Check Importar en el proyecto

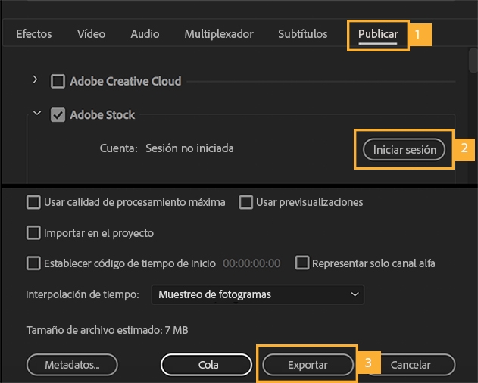33,233
